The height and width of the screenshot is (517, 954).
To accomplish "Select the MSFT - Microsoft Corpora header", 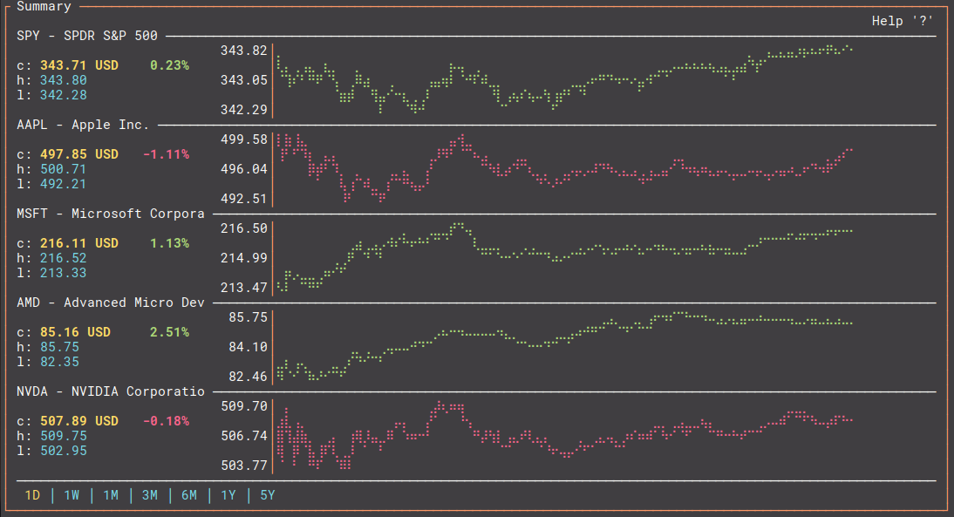I will click(111, 214).
